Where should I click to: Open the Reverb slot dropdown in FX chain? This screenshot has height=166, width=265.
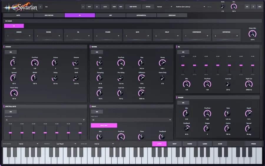tap(49, 36)
